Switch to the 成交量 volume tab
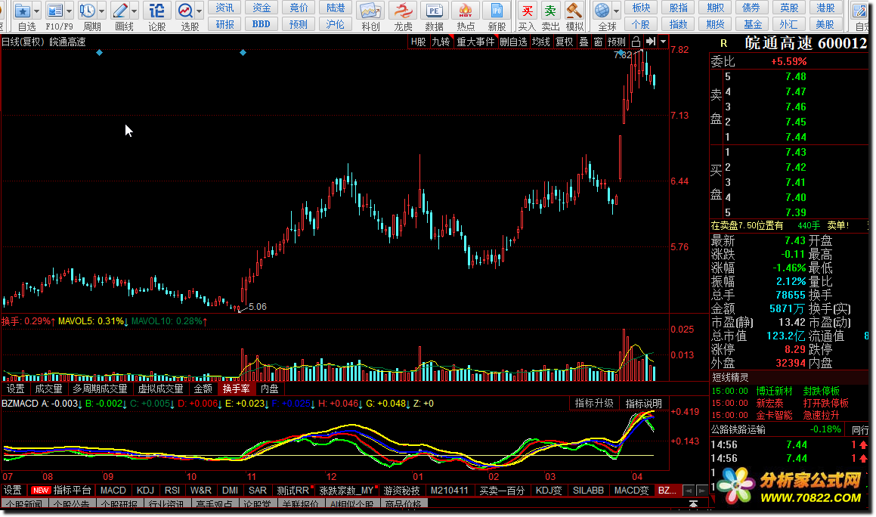The image size is (876, 517). click(x=48, y=389)
